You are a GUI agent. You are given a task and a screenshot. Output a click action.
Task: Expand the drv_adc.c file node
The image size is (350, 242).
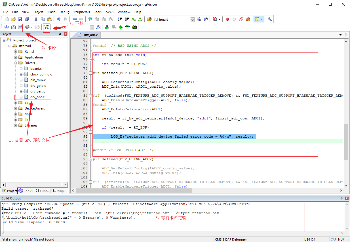point(21,97)
